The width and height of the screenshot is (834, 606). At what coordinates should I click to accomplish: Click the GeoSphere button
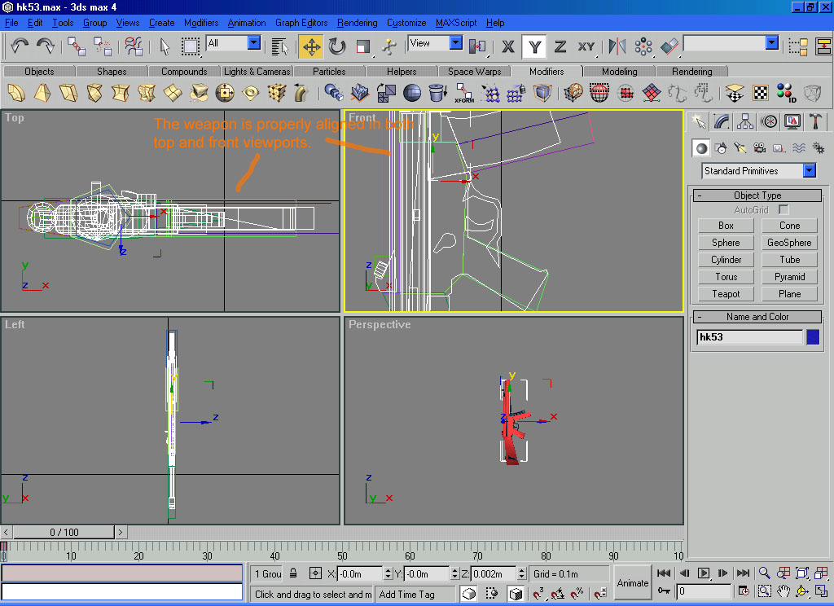click(x=789, y=243)
